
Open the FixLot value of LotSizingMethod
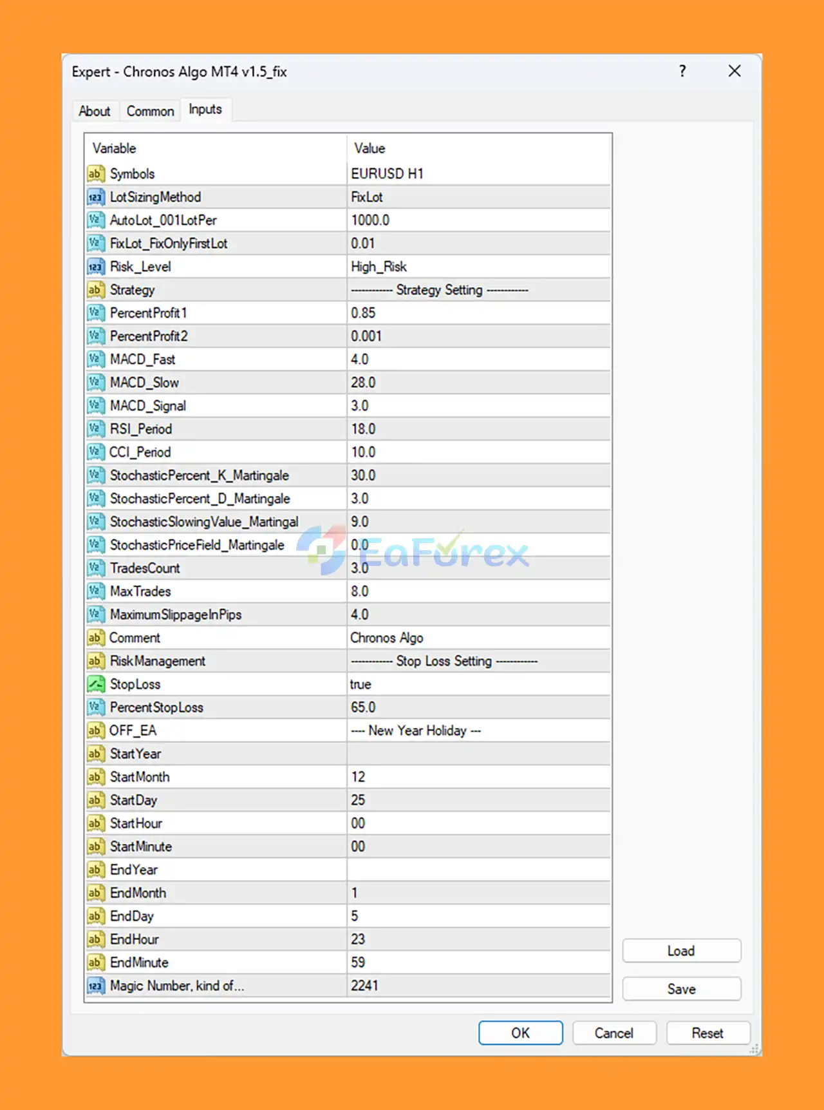pyautogui.click(x=479, y=197)
